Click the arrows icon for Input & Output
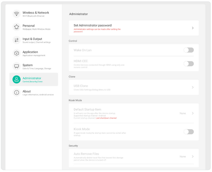Image resolution: width=212 pixels, height=172 pixels. (17, 40)
